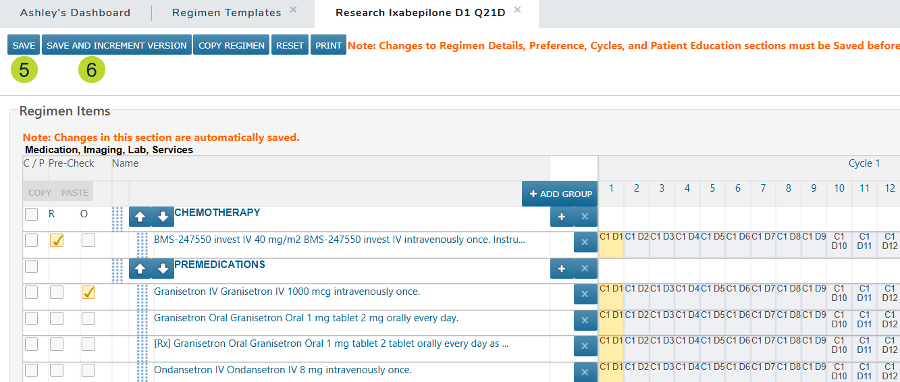900x382 pixels.
Task: Move the CHEMOTHERAPY group up
Action: tap(140, 218)
